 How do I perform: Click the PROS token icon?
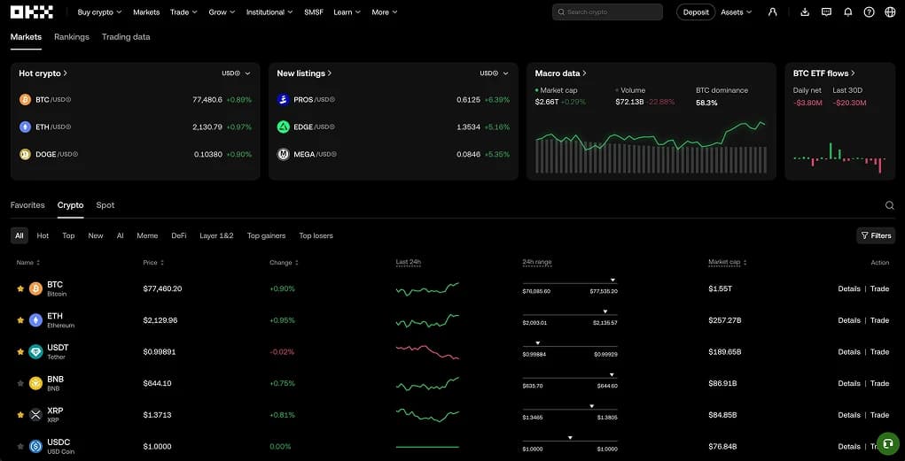(284, 100)
